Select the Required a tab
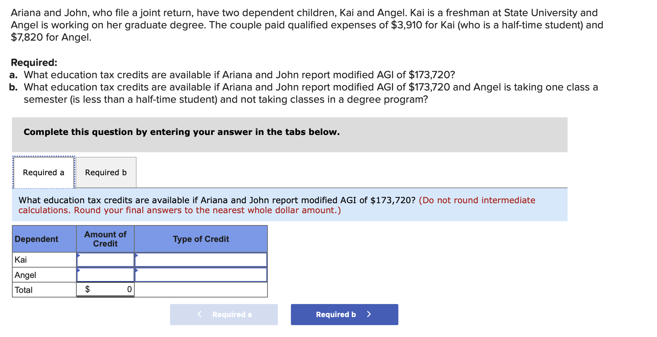The image size is (657, 337). pos(43,173)
